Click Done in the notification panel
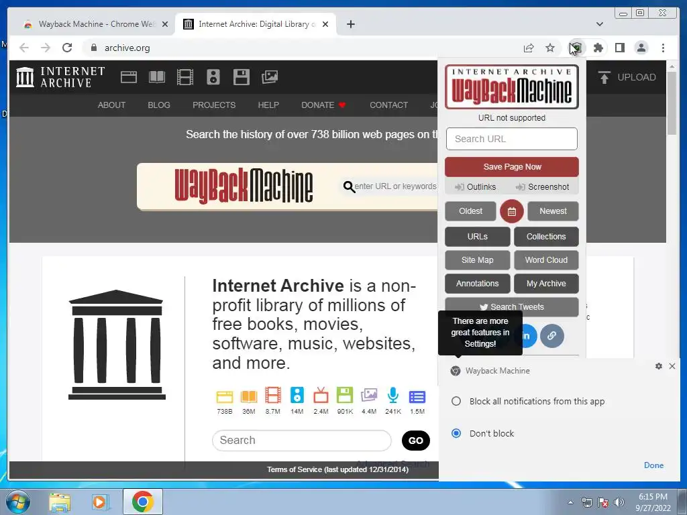Image resolution: width=687 pixels, height=515 pixels. [x=653, y=465]
